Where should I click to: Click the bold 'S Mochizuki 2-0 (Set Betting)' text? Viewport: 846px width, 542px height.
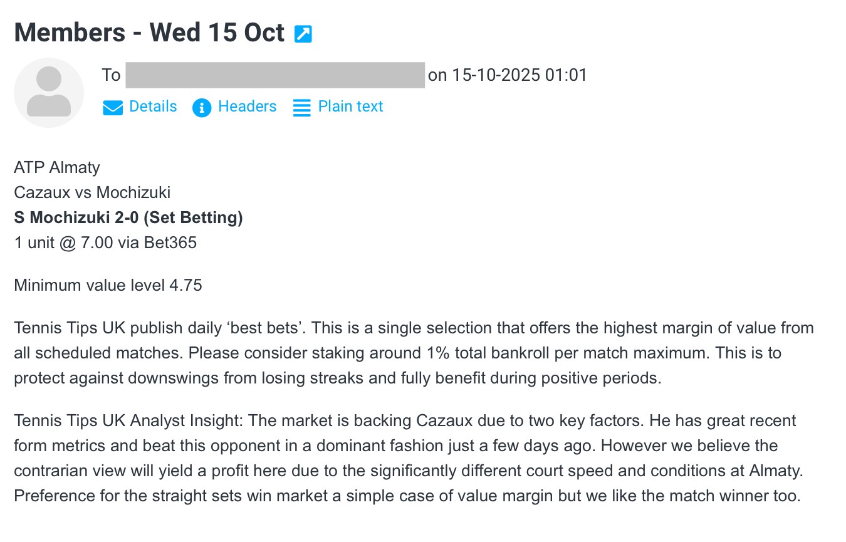click(x=128, y=217)
